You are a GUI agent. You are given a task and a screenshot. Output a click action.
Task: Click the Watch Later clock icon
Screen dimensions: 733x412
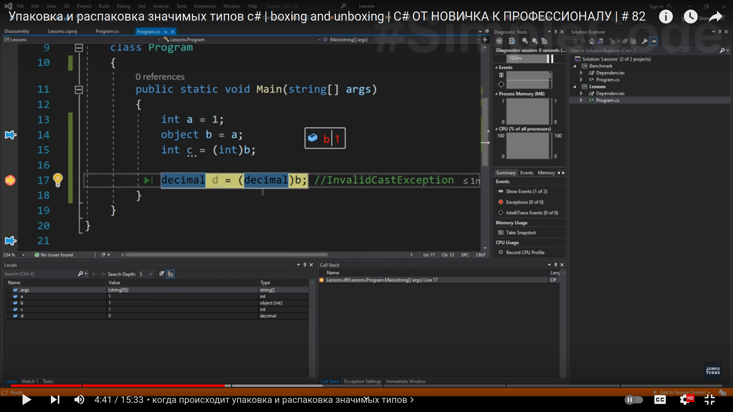click(690, 17)
